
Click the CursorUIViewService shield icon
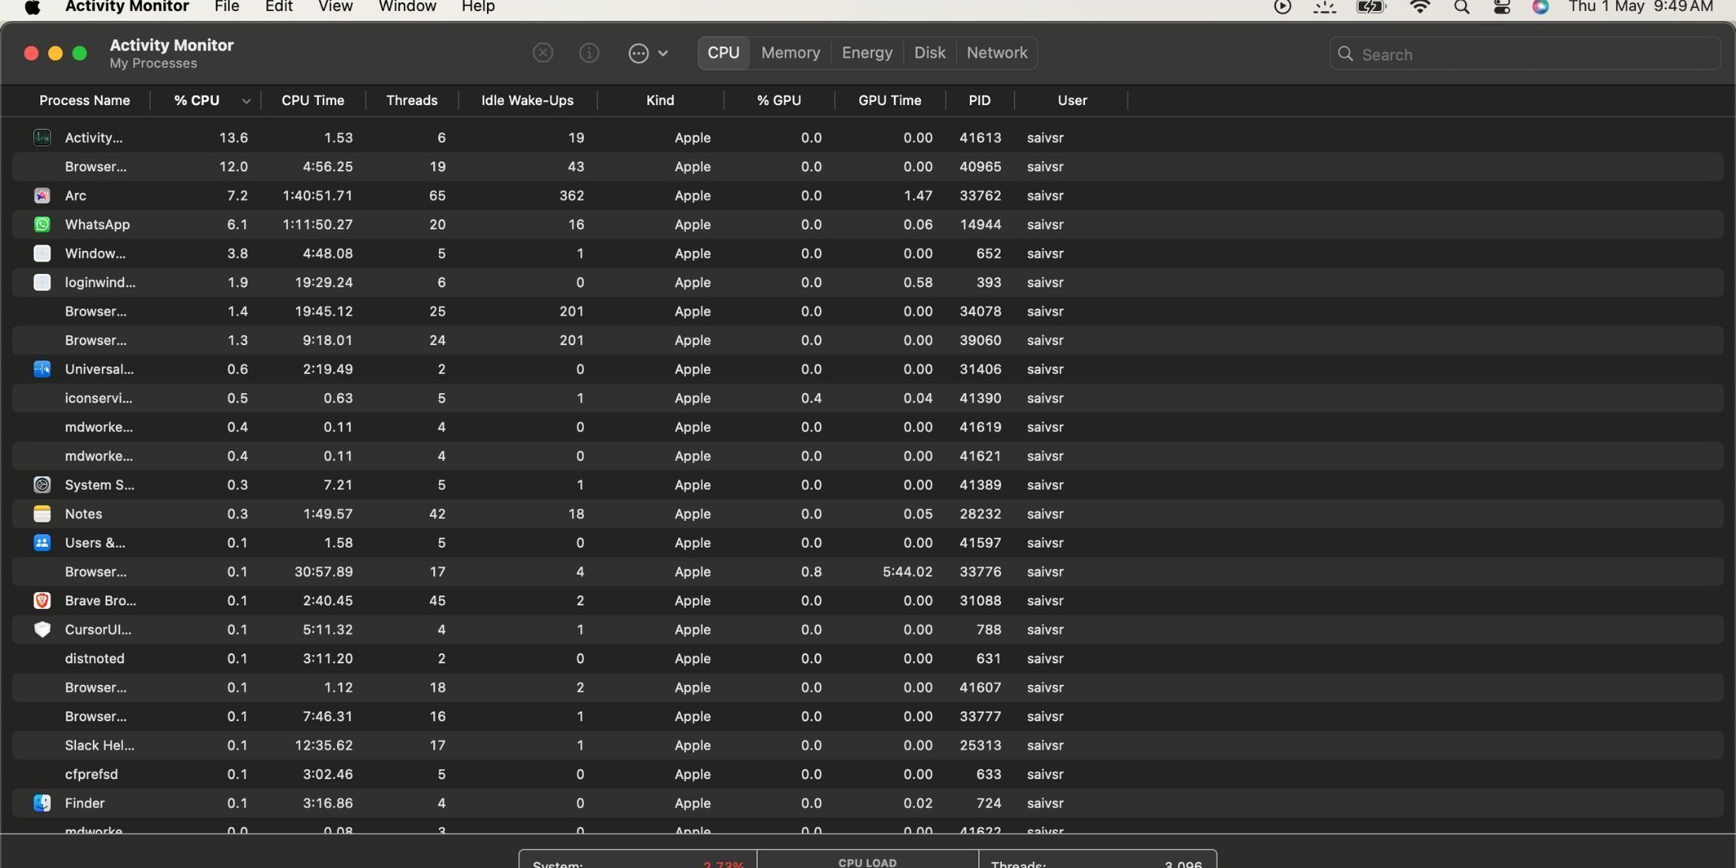click(x=42, y=630)
